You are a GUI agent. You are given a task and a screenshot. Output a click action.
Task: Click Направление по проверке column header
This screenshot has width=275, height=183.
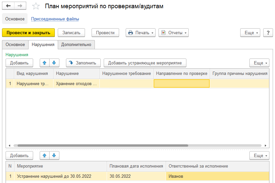[x=181, y=73]
